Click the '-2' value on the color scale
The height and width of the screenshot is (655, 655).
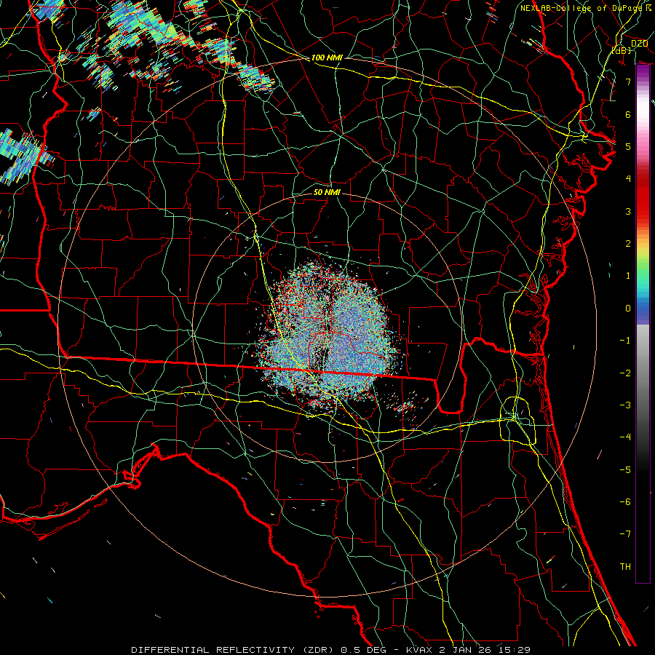625,373
